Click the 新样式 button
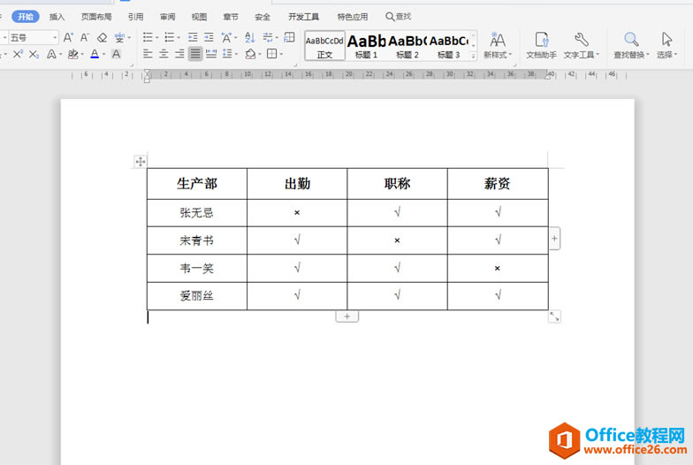 coord(498,45)
